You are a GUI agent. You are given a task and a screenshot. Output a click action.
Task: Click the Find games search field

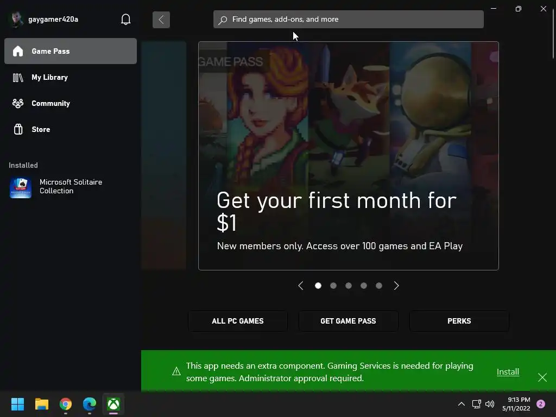[x=348, y=19]
